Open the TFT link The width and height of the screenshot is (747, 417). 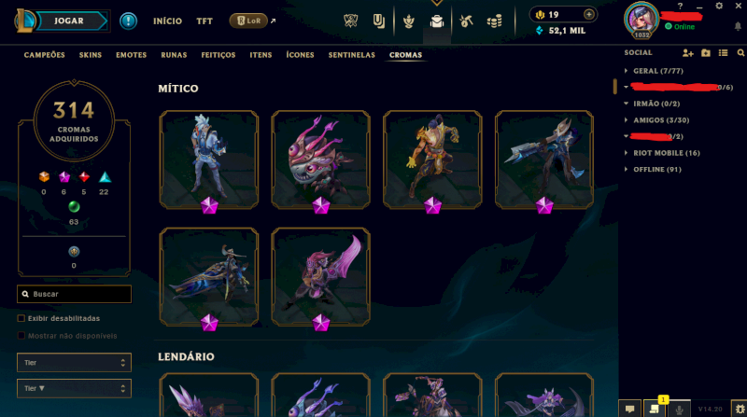pyautogui.click(x=204, y=21)
